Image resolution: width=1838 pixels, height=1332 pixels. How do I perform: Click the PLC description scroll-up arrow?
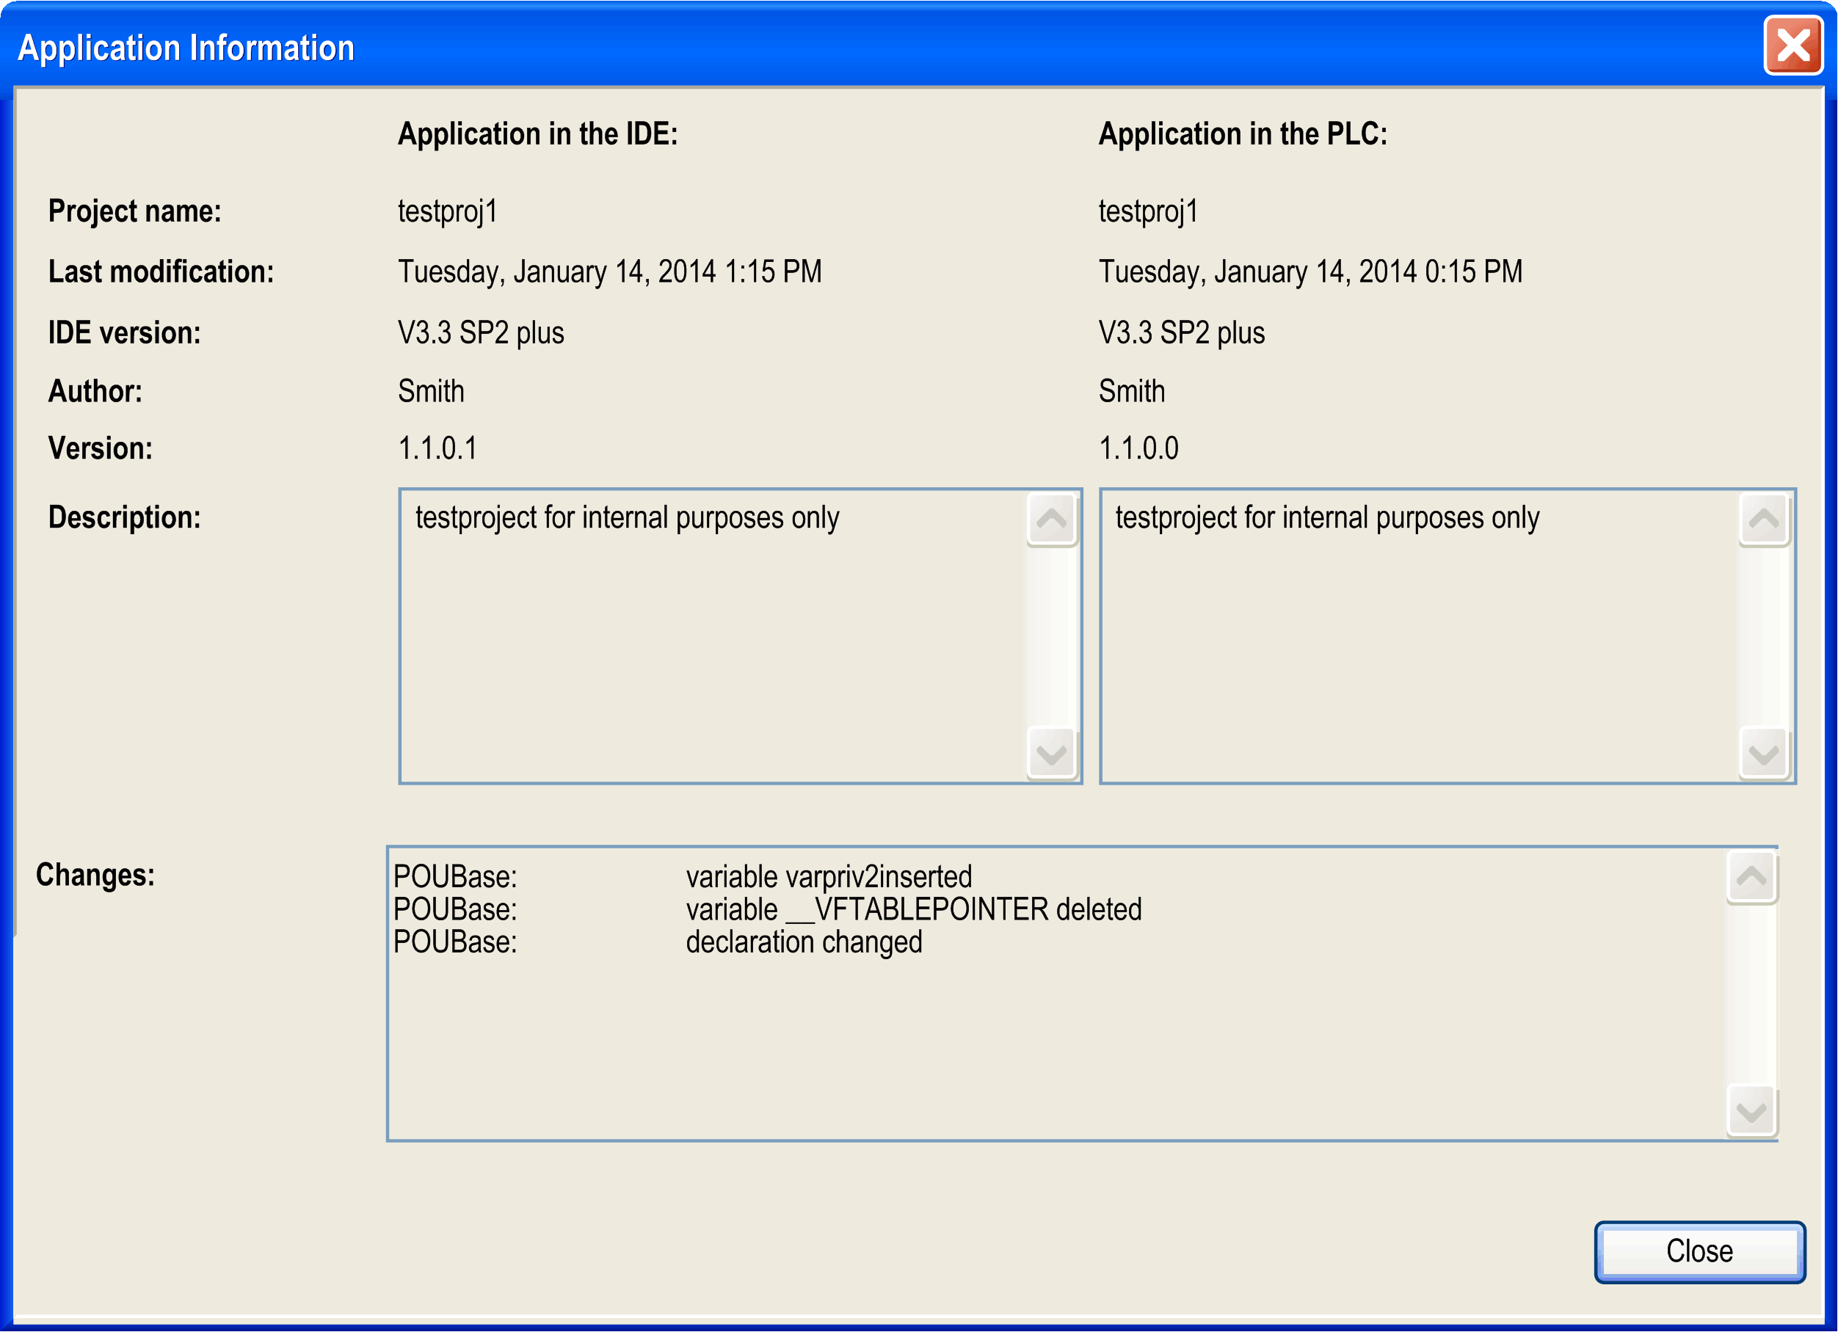click(x=1763, y=519)
